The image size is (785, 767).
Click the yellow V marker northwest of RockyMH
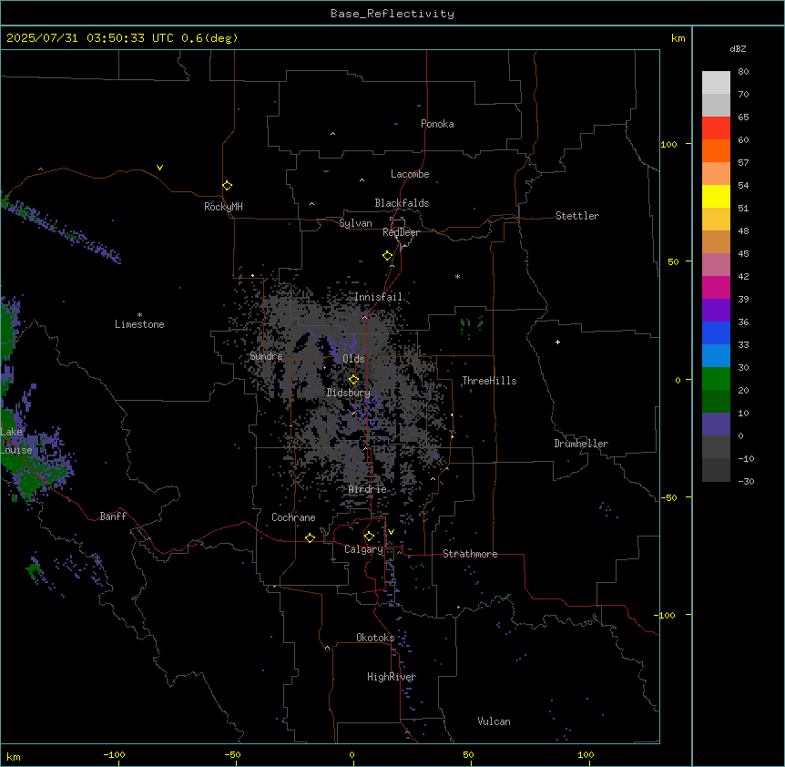pos(159,168)
